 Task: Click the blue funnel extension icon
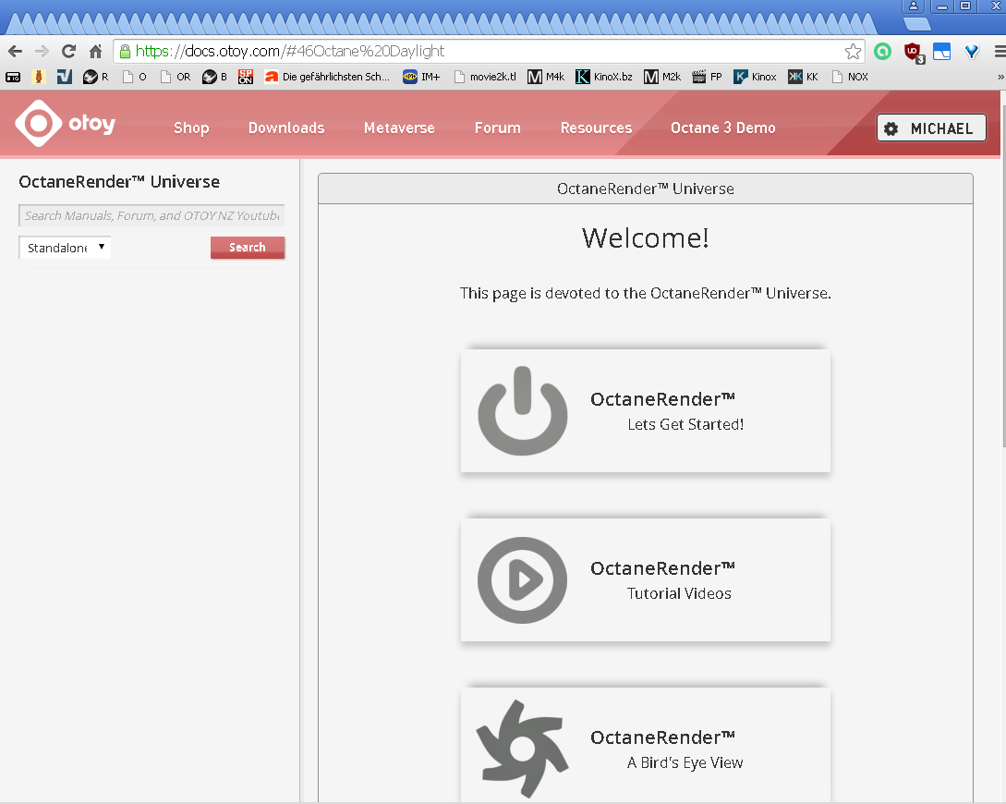point(972,52)
